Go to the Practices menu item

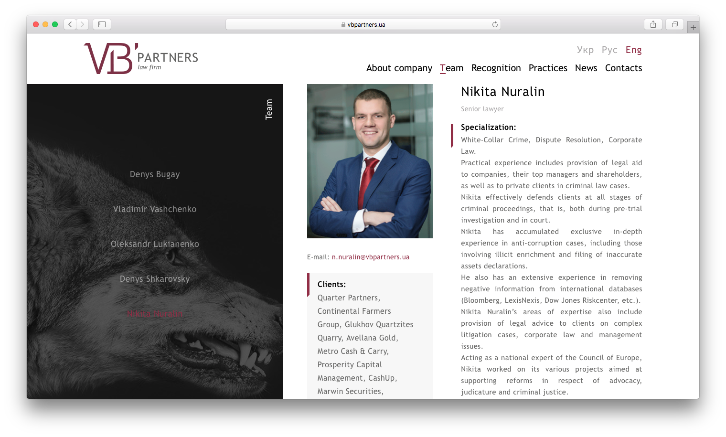point(548,68)
